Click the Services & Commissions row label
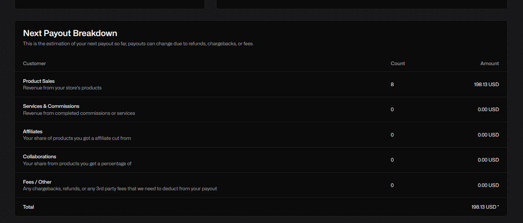 tap(51, 106)
